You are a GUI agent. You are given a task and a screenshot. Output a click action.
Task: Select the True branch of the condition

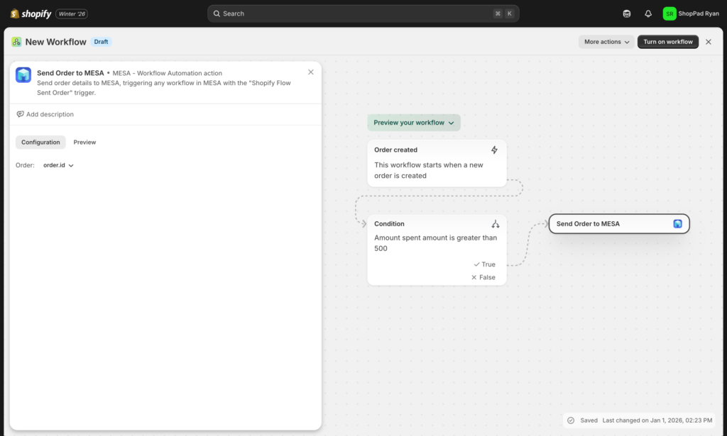click(485, 264)
